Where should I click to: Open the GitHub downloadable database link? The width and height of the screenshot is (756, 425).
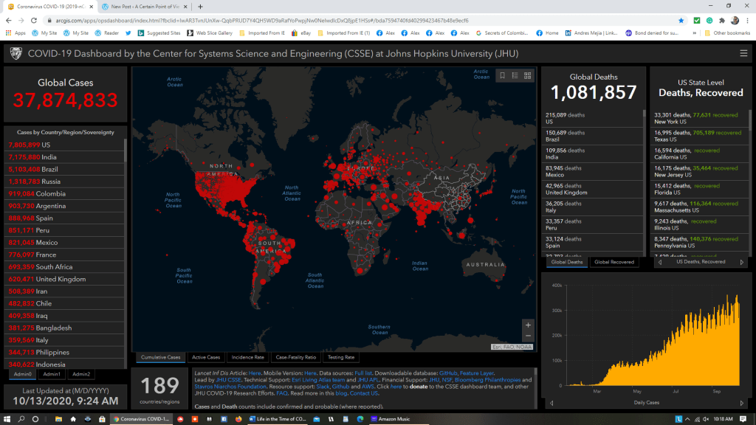pos(448,374)
